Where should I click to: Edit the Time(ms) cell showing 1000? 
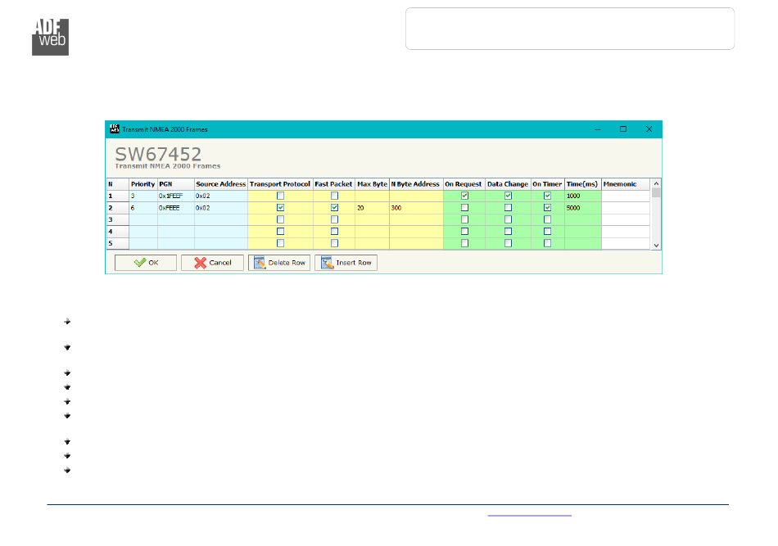click(x=582, y=196)
